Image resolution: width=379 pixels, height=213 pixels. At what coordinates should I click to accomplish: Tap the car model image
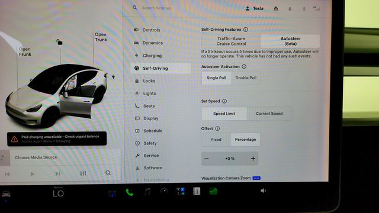(x=57, y=95)
